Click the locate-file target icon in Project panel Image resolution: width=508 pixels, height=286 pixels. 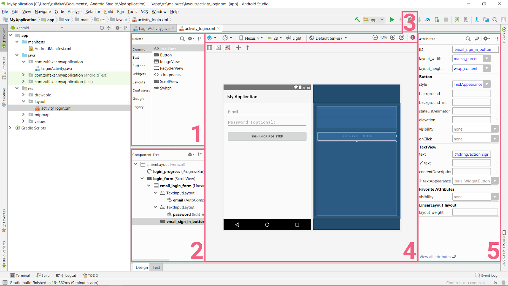102,28
